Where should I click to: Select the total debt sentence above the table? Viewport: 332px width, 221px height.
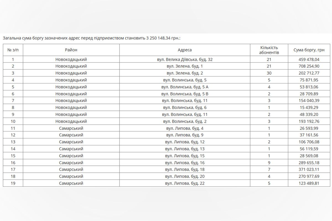(x=92, y=38)
